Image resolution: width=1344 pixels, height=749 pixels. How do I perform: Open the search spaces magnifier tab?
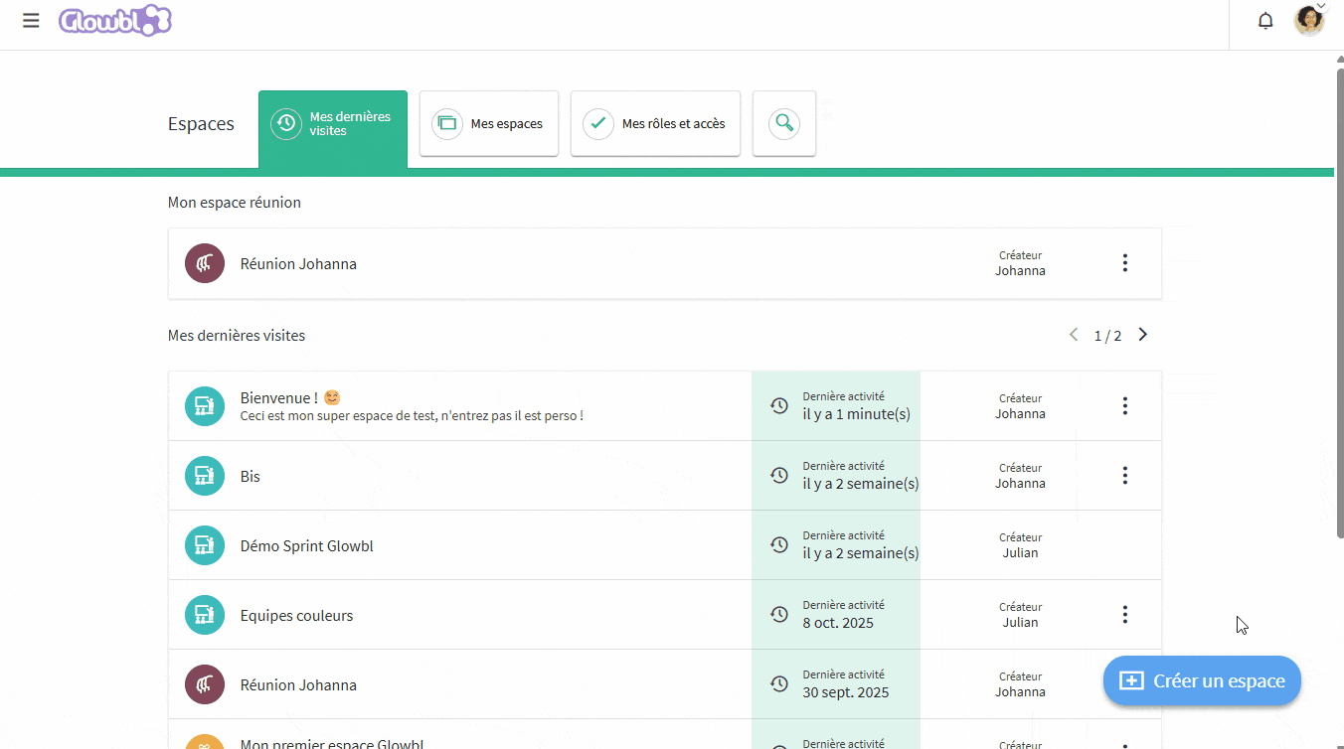(x=784, y=123)
